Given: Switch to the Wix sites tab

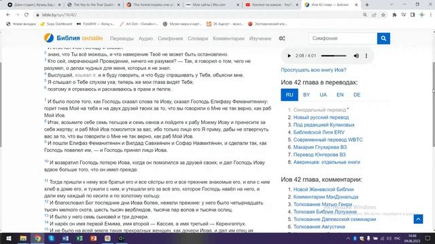Looking at the screenshot, I should [x=212, y=5].
